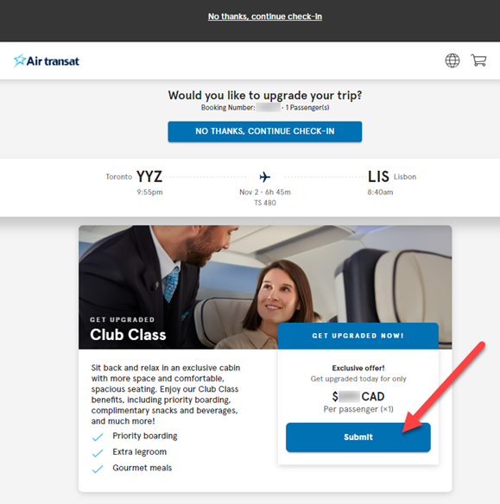Click the blurred booking number field
This screenshot has height=504, width=500.
(269, 107)
